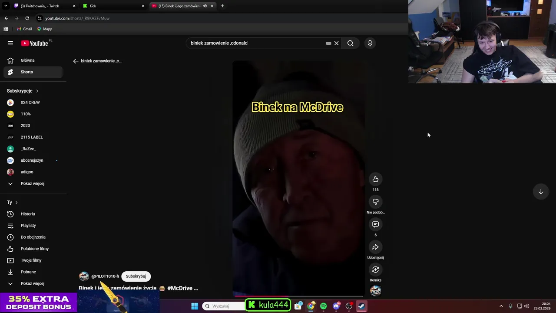
Task: Open the comments on the Short
Action: [x=375, y=224]
